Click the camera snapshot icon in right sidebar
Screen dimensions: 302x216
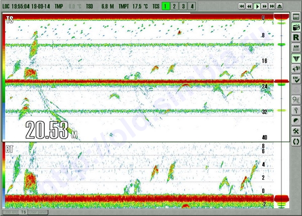click(296, 27)
